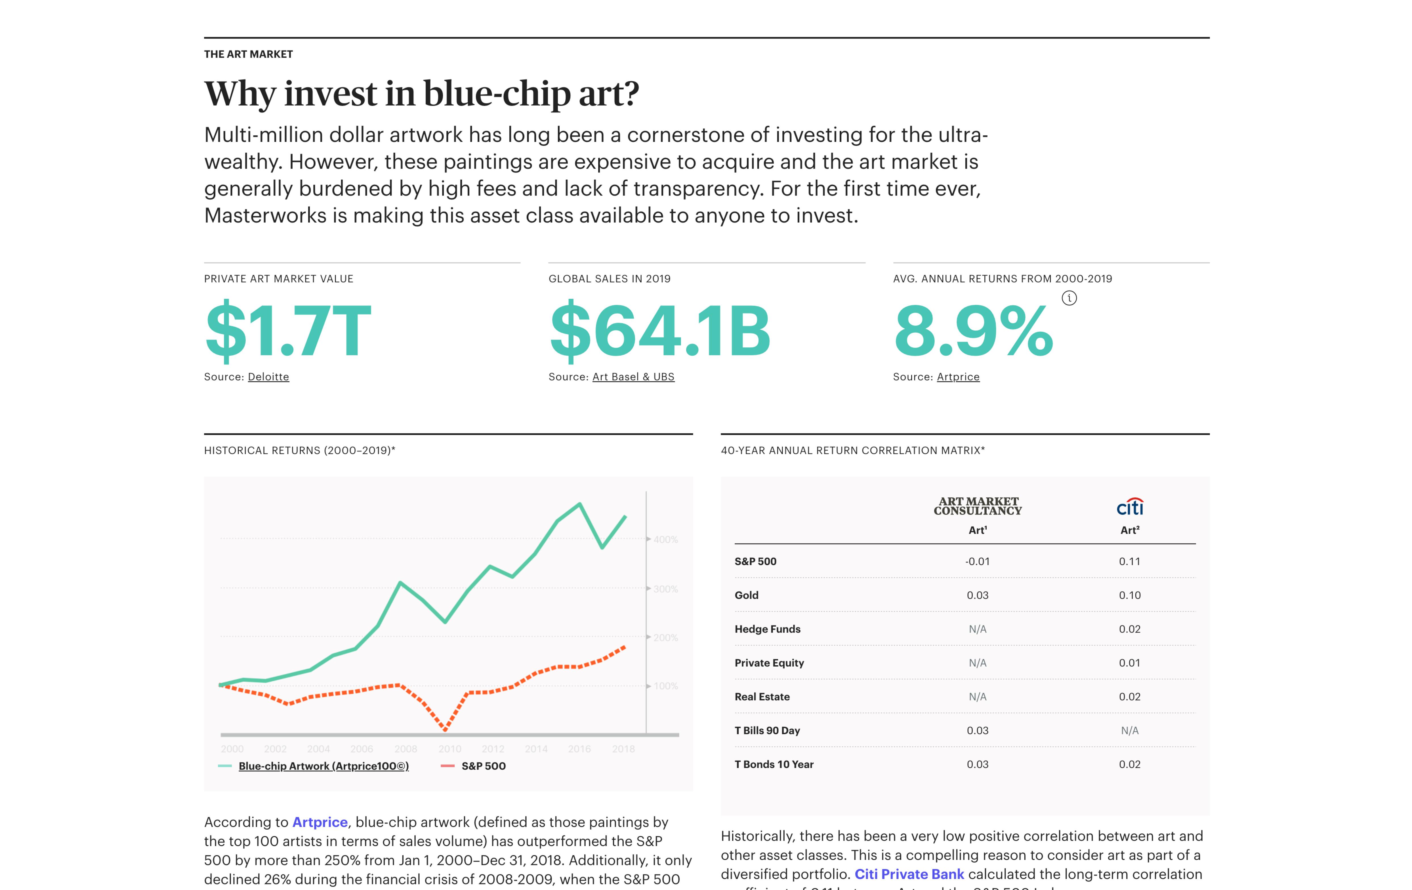Click the 8.9% annual returns figure

pyautogui.click(x=973, y=331)
